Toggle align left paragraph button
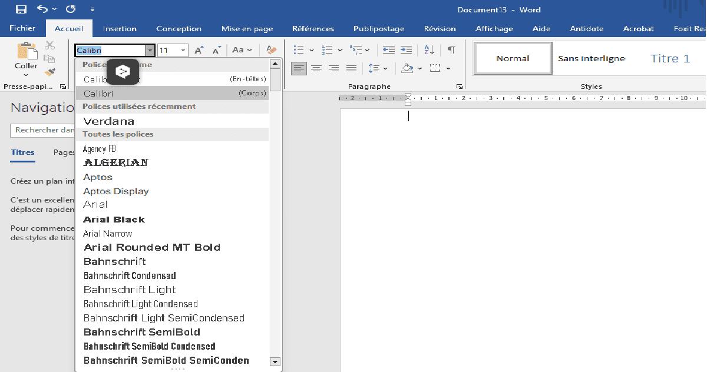 pos(299,68)
